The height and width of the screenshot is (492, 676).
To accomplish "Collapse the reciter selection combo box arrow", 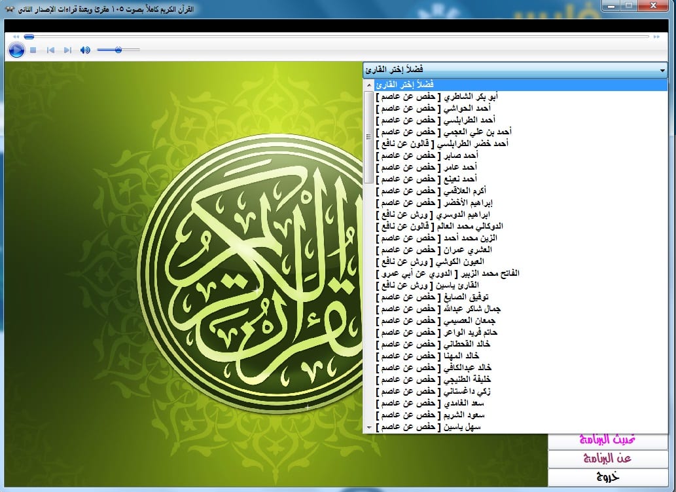I will pyautogui.click(x=662, y=70).
